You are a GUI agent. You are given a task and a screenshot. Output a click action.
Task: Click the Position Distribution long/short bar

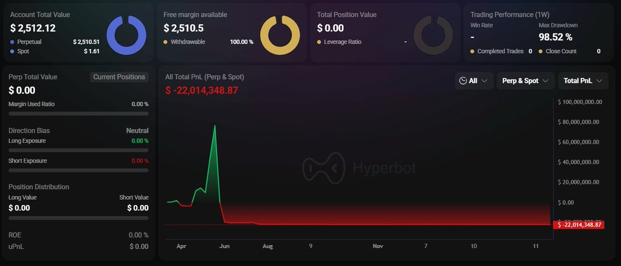pyautogui.click(x=79, y=218)
